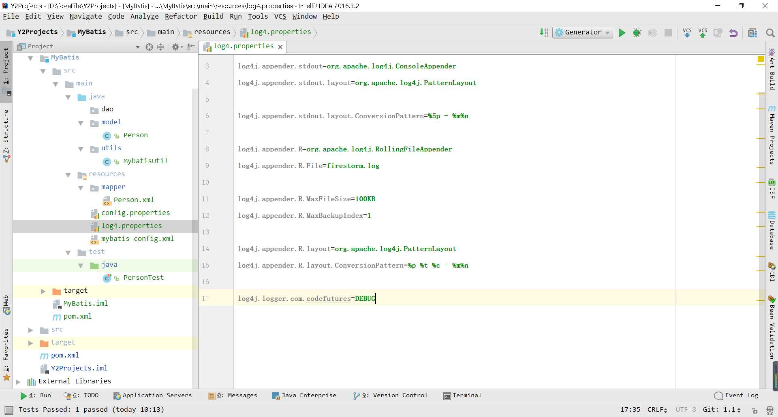Toggle the tool window bars status icon

pos(9,410)
